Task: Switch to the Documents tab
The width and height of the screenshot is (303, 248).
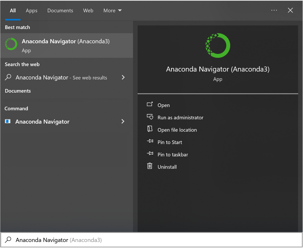Action: tap(60, 11)
